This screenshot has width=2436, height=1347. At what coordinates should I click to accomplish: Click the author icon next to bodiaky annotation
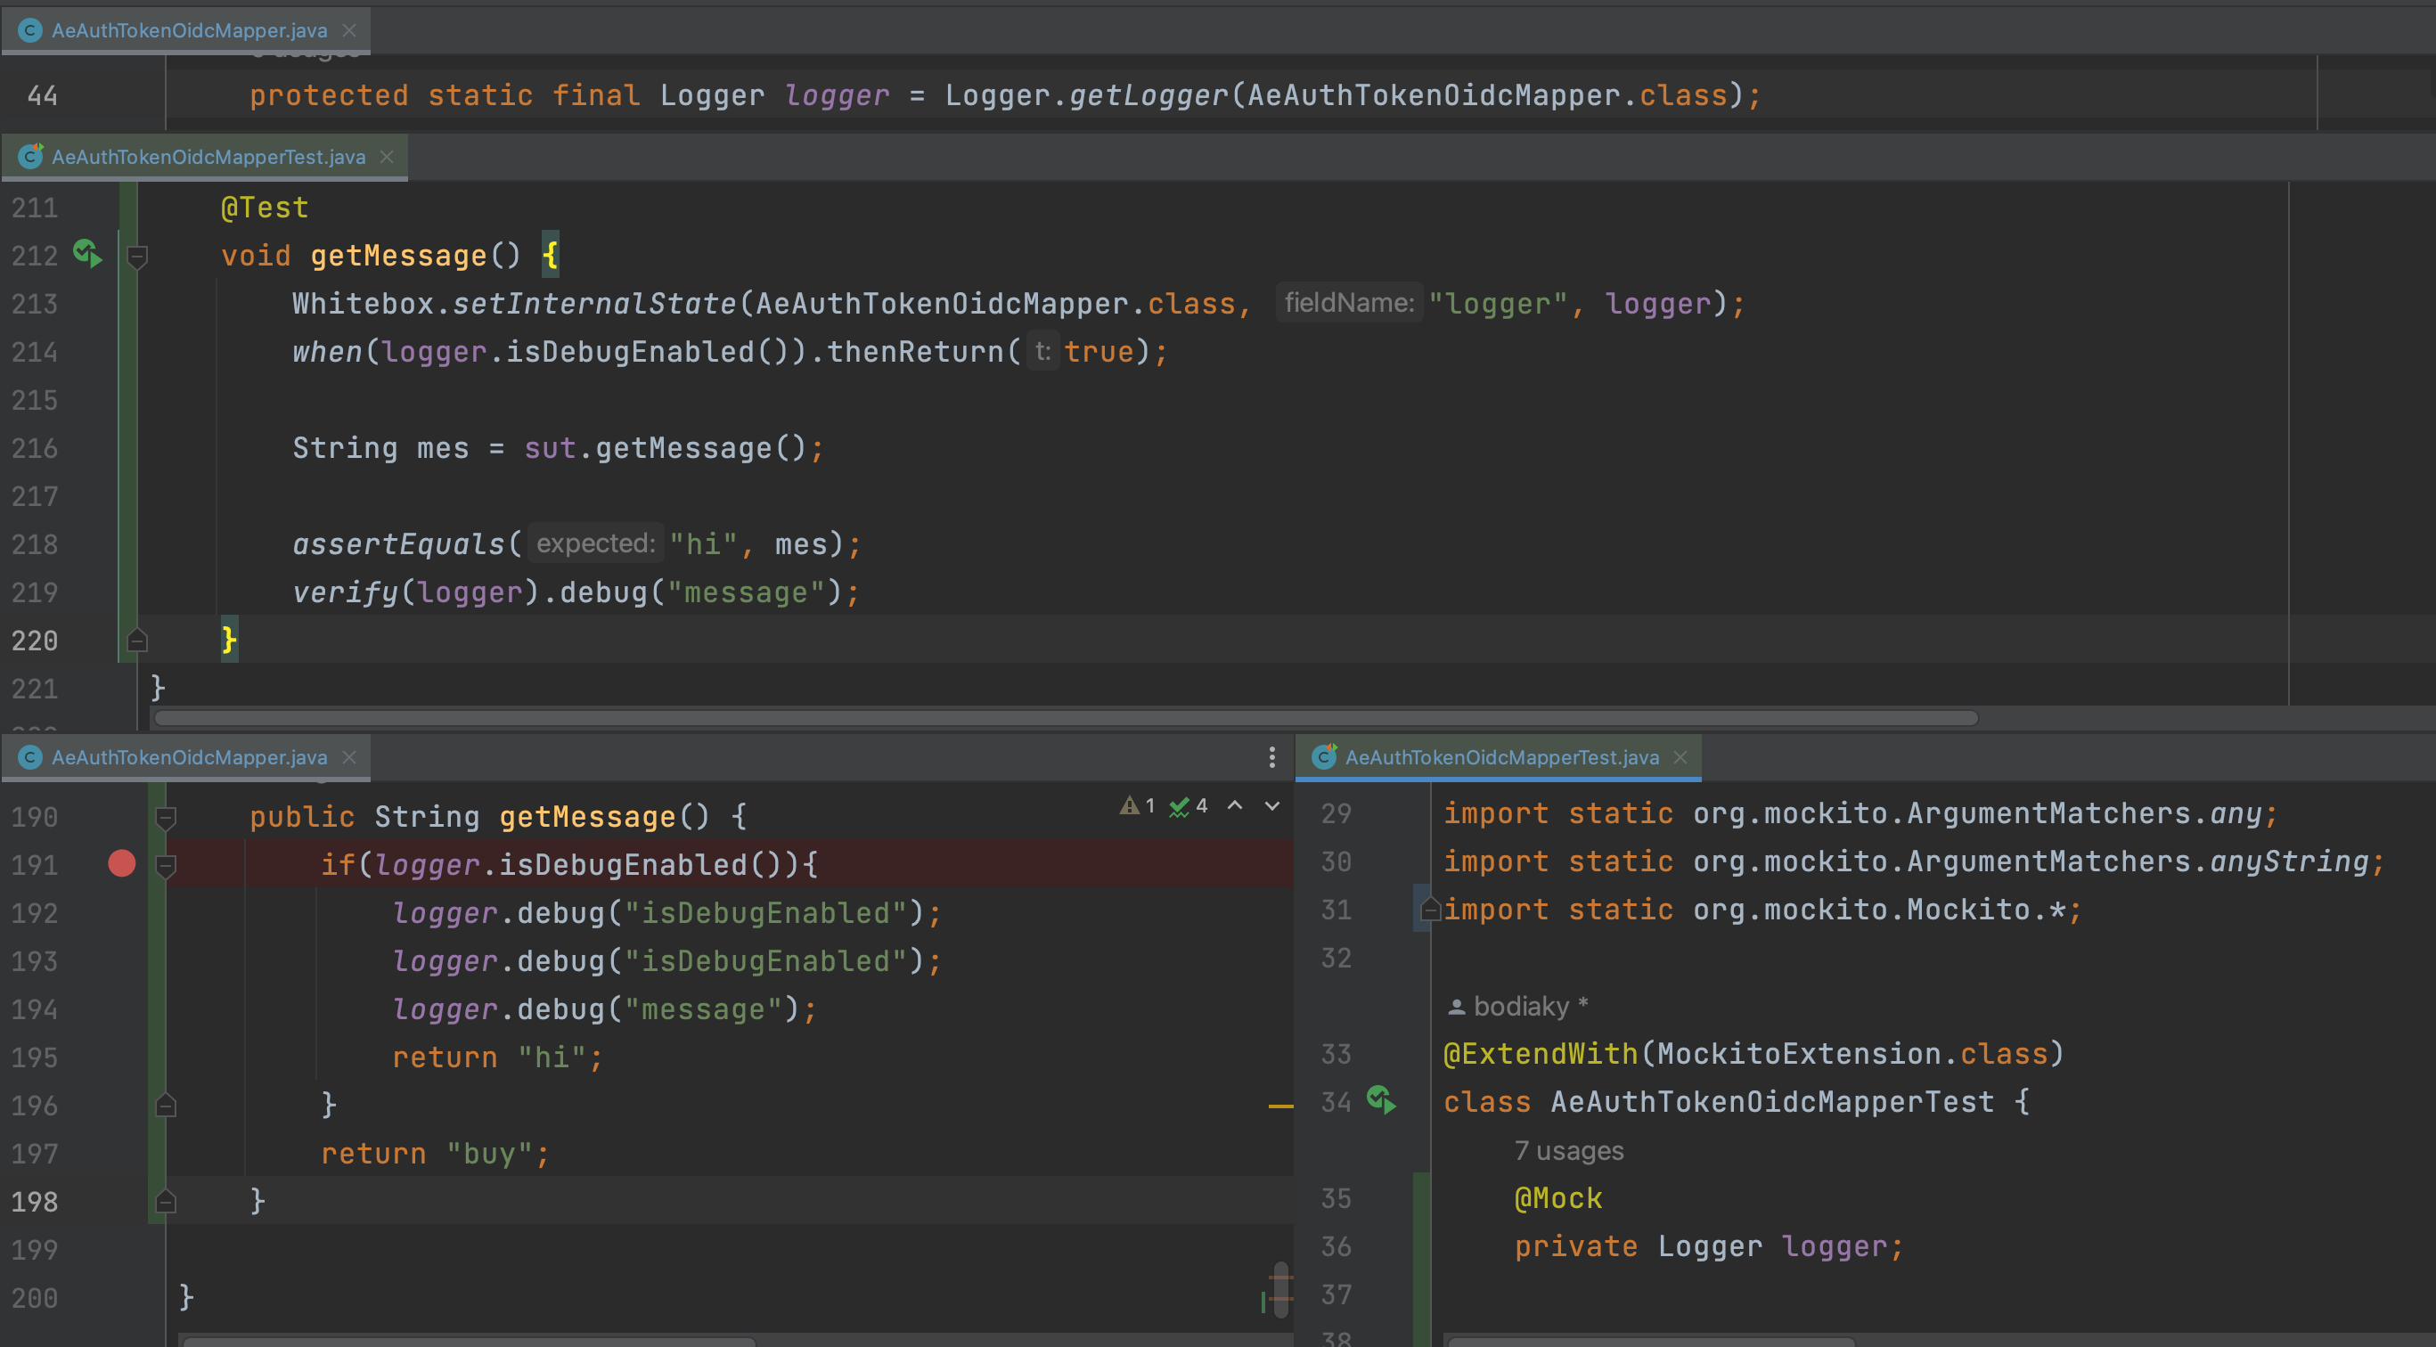1458,1005
